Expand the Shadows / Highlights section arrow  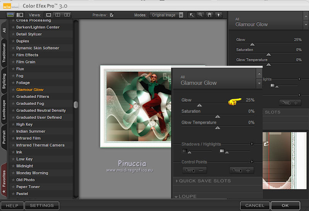(x=252, y=144)
